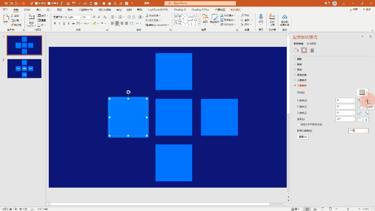Center the text alignment
Viewport: 375px width, 211px height.
117,23
